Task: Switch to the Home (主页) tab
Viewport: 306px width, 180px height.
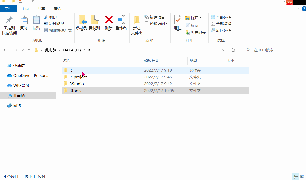Action: pos(25,9)
